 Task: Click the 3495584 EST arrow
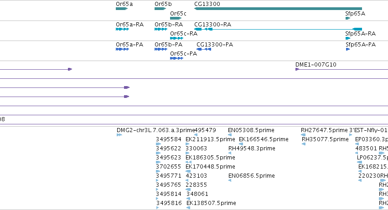pyautogui.click(x=158, y=144)
